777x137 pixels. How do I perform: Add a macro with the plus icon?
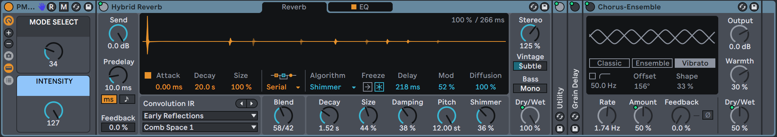9,33
